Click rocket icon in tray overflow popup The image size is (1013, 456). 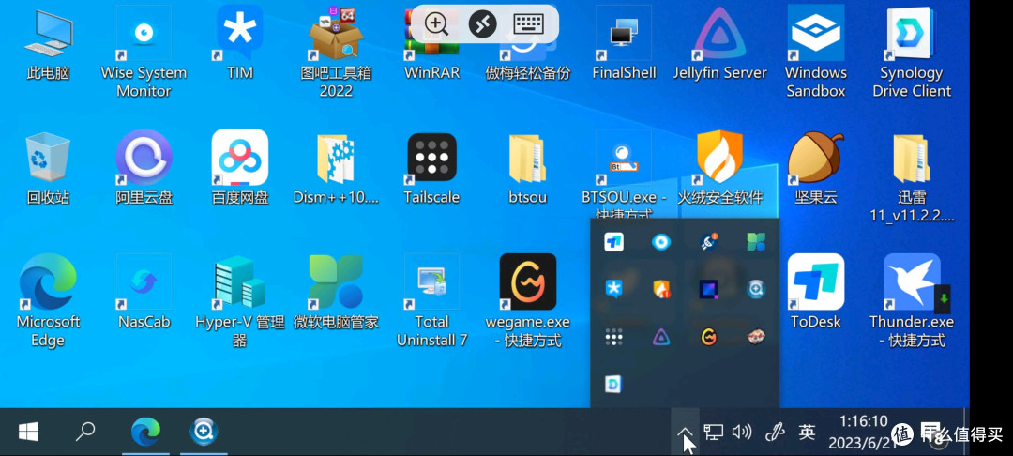[x=709, y=241]
